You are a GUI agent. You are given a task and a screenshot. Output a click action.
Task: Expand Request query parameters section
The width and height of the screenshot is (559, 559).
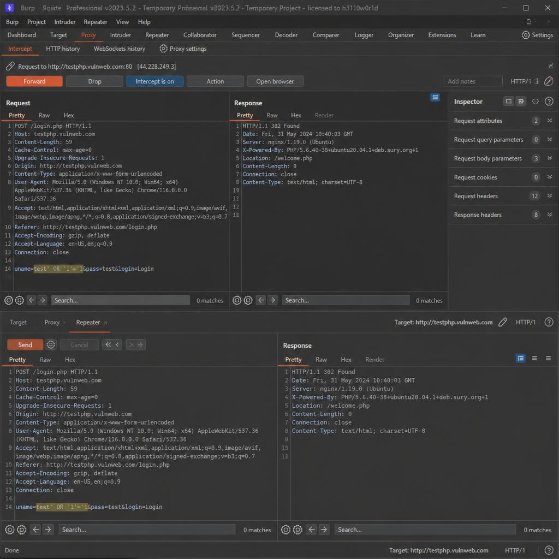[550, 139]
